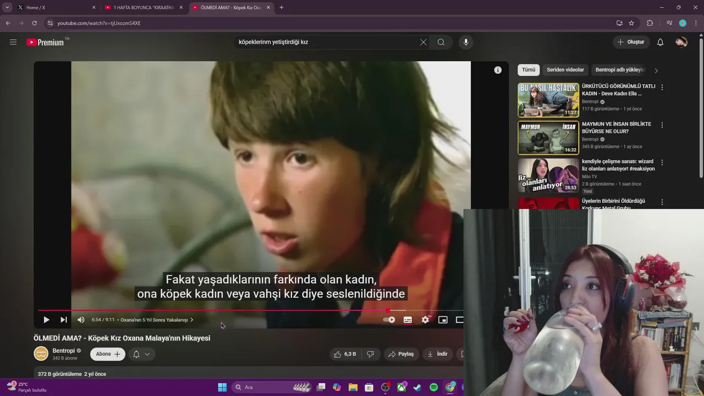Click the Oluştur create button
Screen dimensions: 704x396
point(631,42)
